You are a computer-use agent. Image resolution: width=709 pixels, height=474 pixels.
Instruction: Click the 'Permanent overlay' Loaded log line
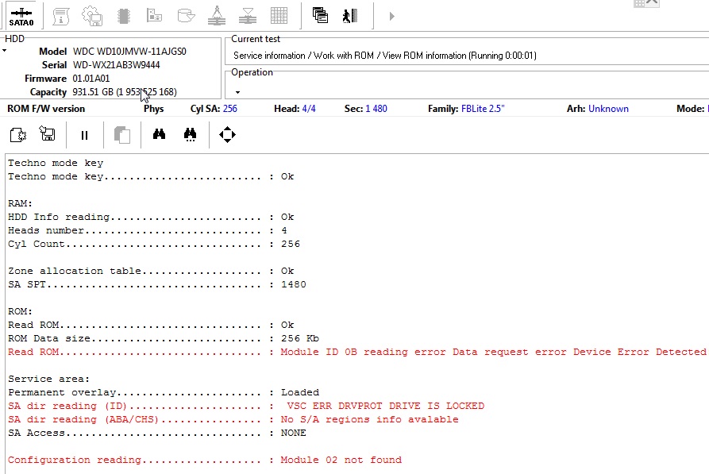pos(164,392)
